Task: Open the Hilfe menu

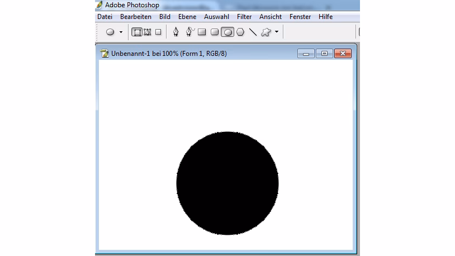Action: [325, 17]
